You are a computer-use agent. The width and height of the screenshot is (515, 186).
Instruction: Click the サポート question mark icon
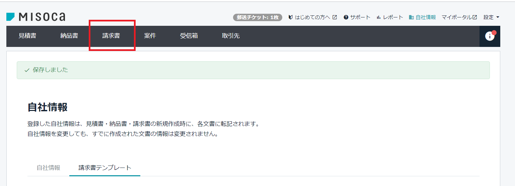point(346,17)
